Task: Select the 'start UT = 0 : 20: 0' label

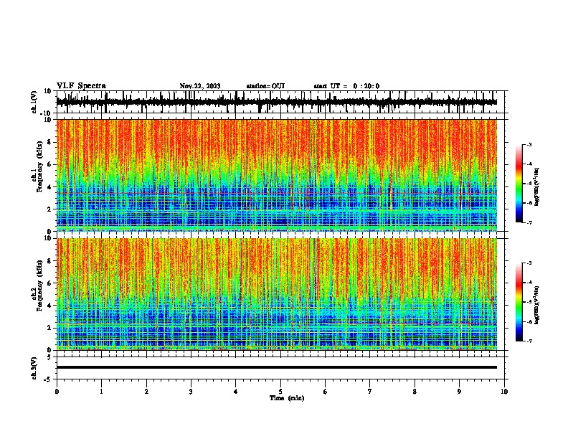Action: 346,86
